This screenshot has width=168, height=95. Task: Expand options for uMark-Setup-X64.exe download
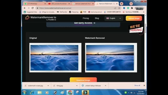pos(106,85)
